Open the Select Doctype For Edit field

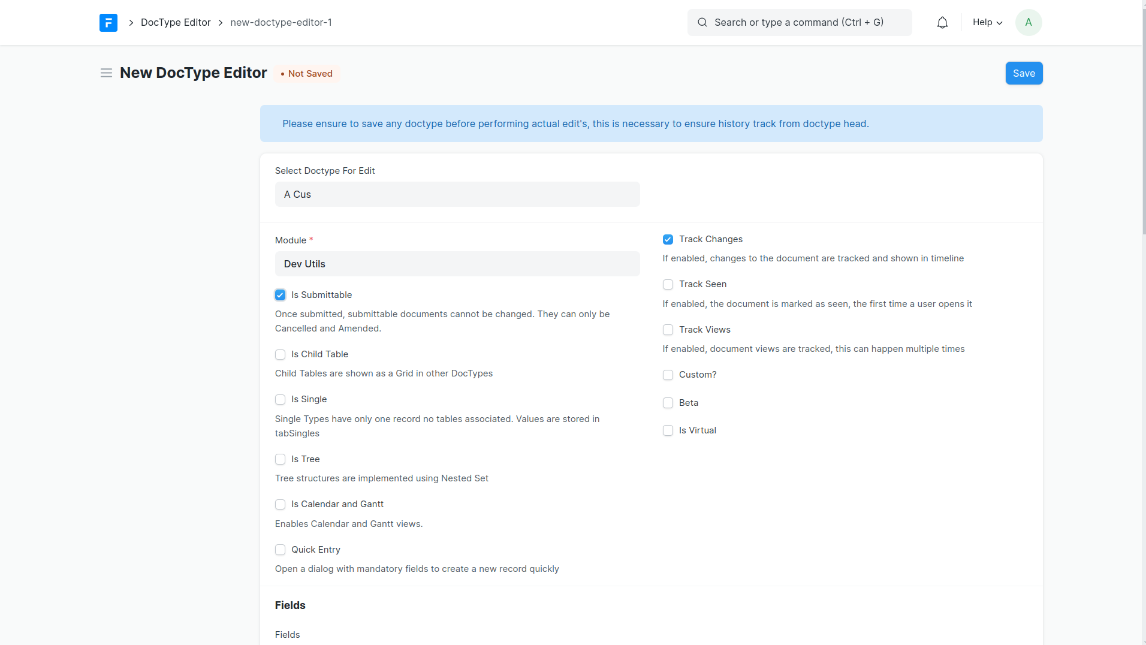tap(457, 194)
